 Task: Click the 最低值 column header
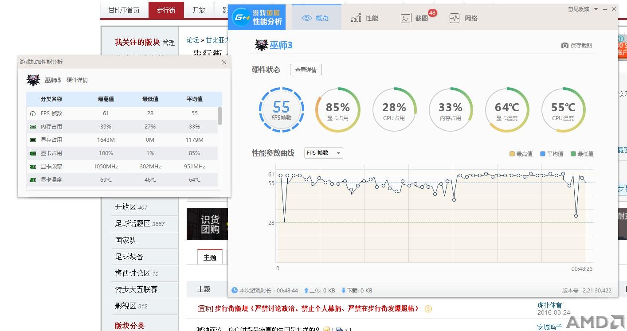150,99
